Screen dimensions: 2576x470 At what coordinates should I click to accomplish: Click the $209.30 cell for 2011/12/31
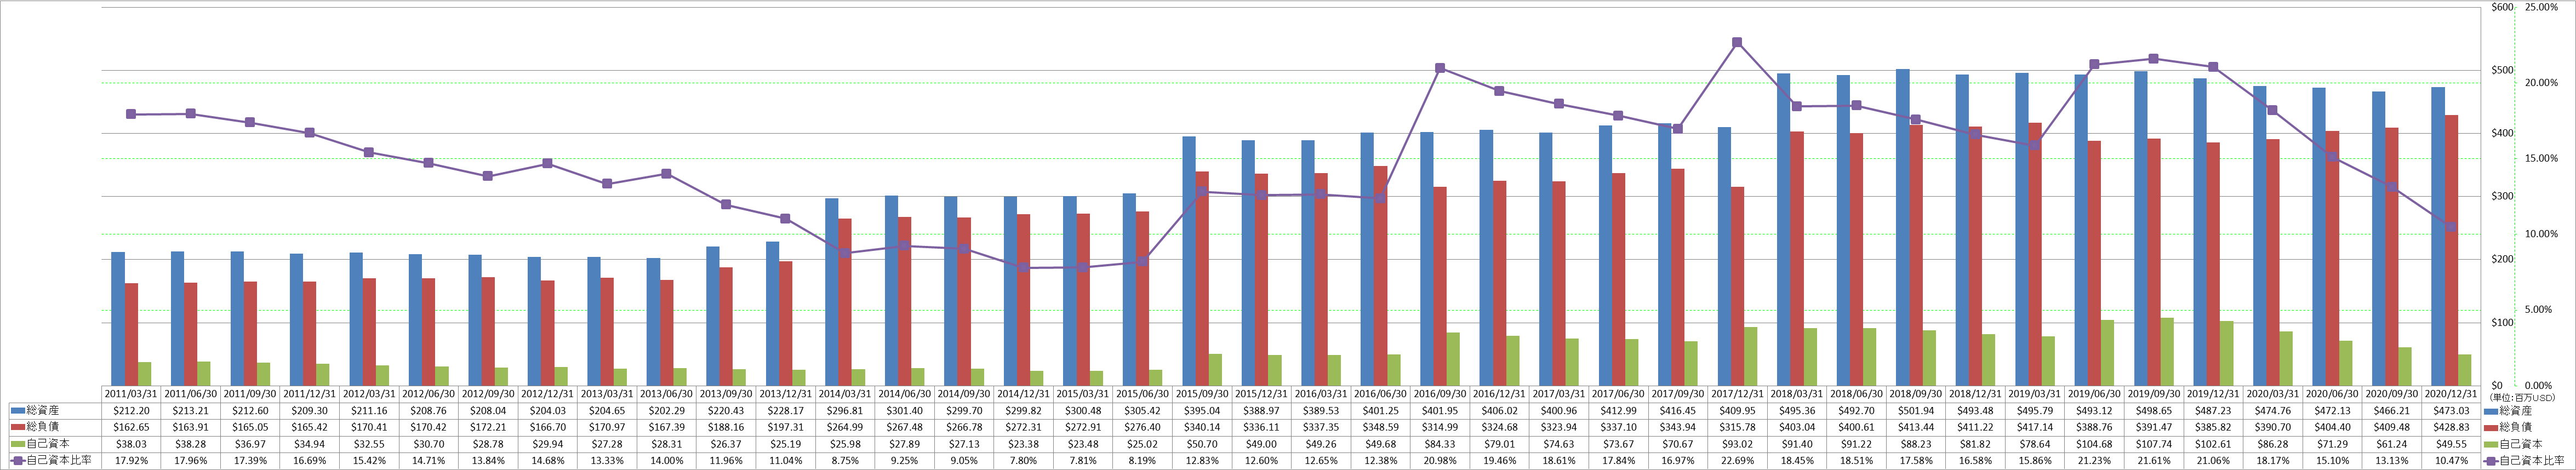(x=311, y=411)
